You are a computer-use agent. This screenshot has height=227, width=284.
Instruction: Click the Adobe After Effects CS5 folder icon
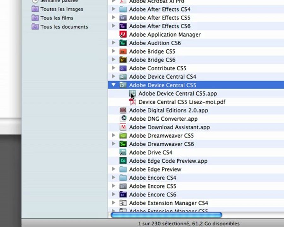tap(123, 18)
